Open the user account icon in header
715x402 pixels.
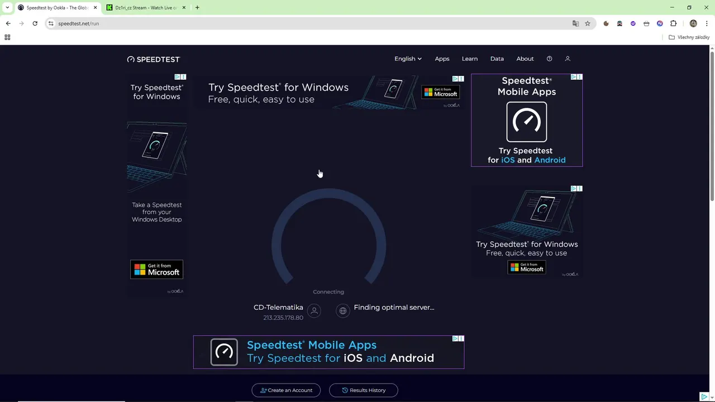click(x=568, y=59)
